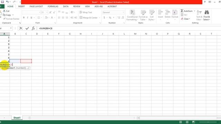
Task: Open Sort & Filter menu
Action: (x=199, y=15)
